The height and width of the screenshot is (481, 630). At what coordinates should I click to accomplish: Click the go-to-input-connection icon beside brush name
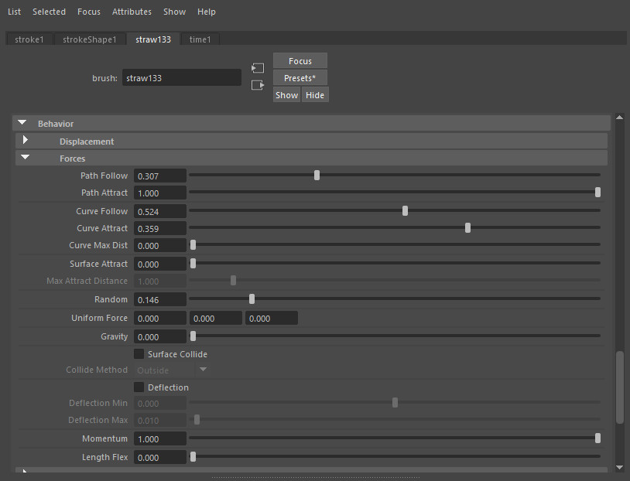tap(258, 68)
